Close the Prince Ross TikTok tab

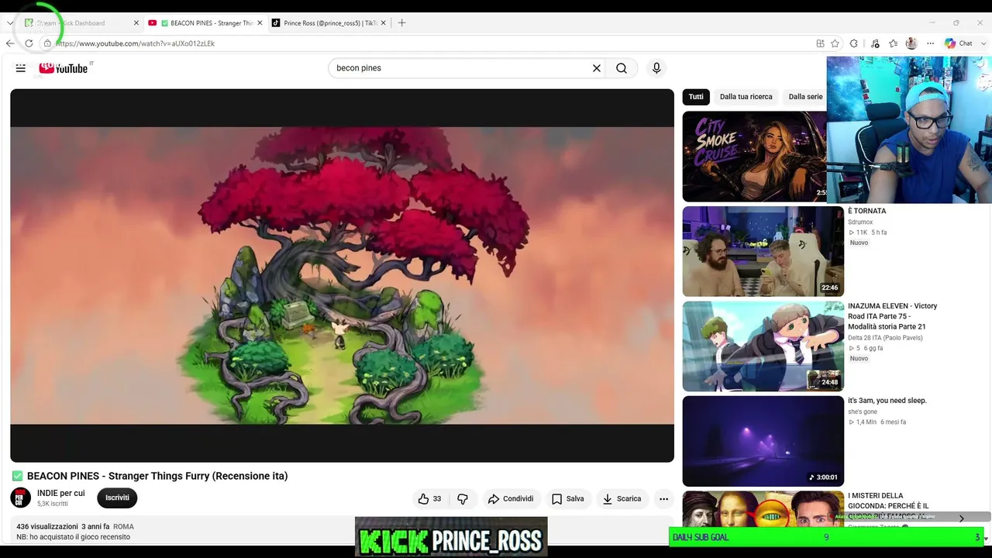pos(383,23)
